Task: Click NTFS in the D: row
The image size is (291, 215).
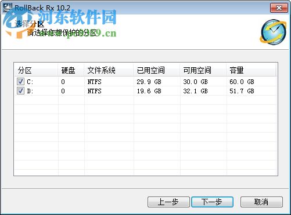Action: [x=94, y=91]
